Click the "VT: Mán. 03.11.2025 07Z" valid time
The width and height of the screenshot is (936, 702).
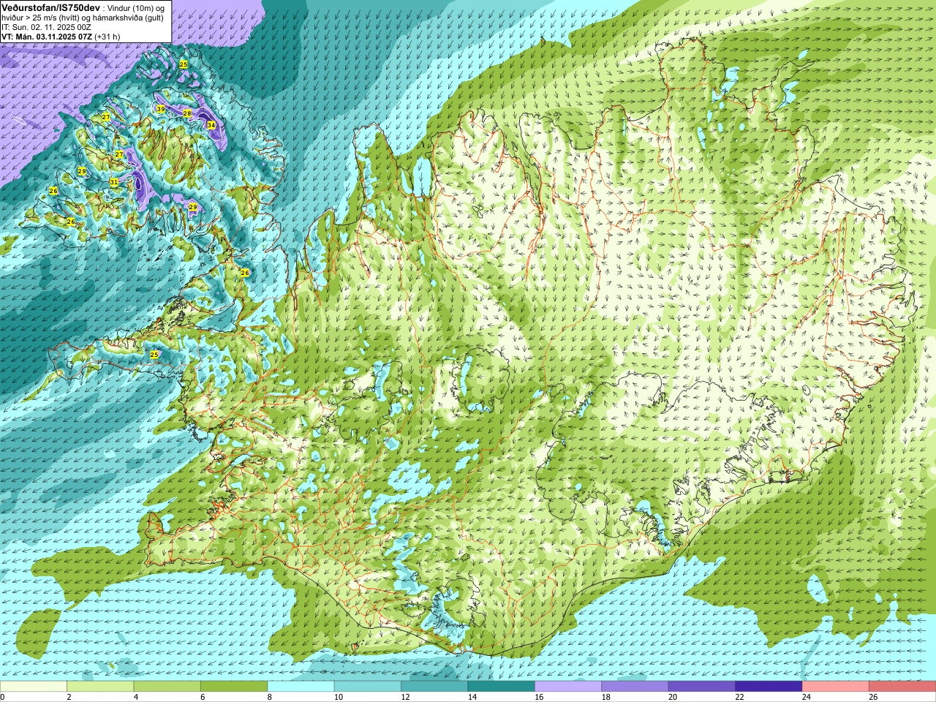click(x=47, y=37)
